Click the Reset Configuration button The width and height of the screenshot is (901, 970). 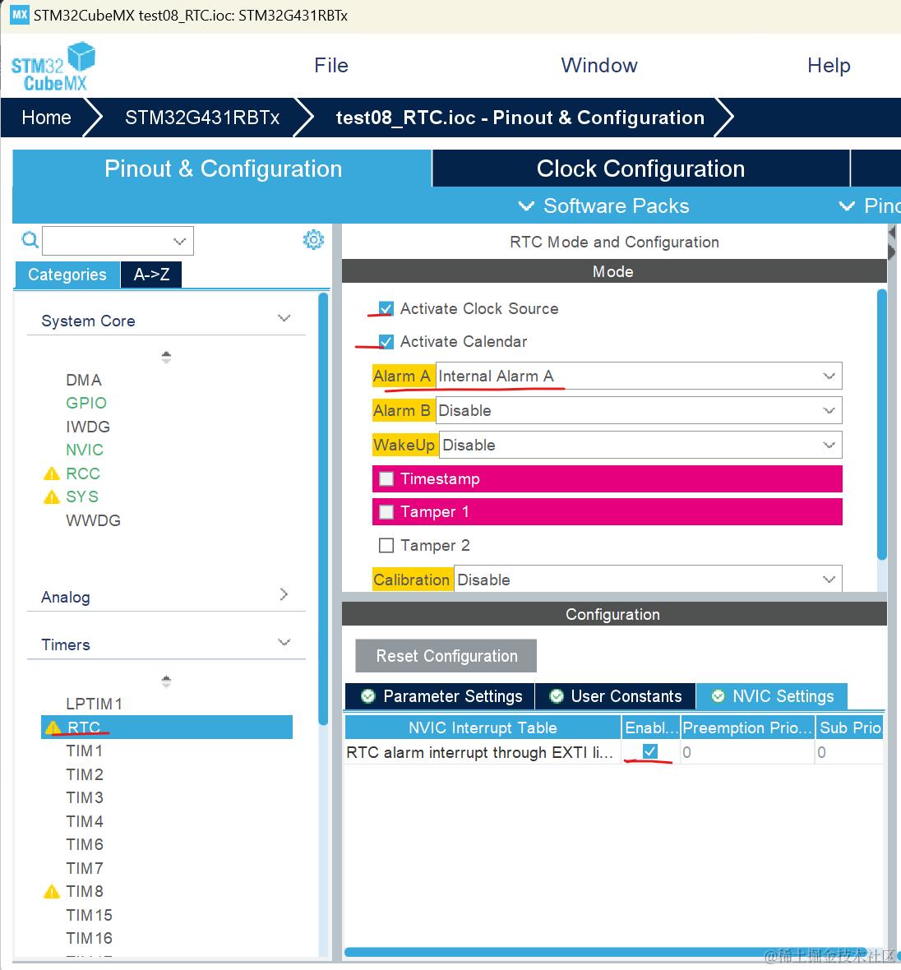[446, 656]
